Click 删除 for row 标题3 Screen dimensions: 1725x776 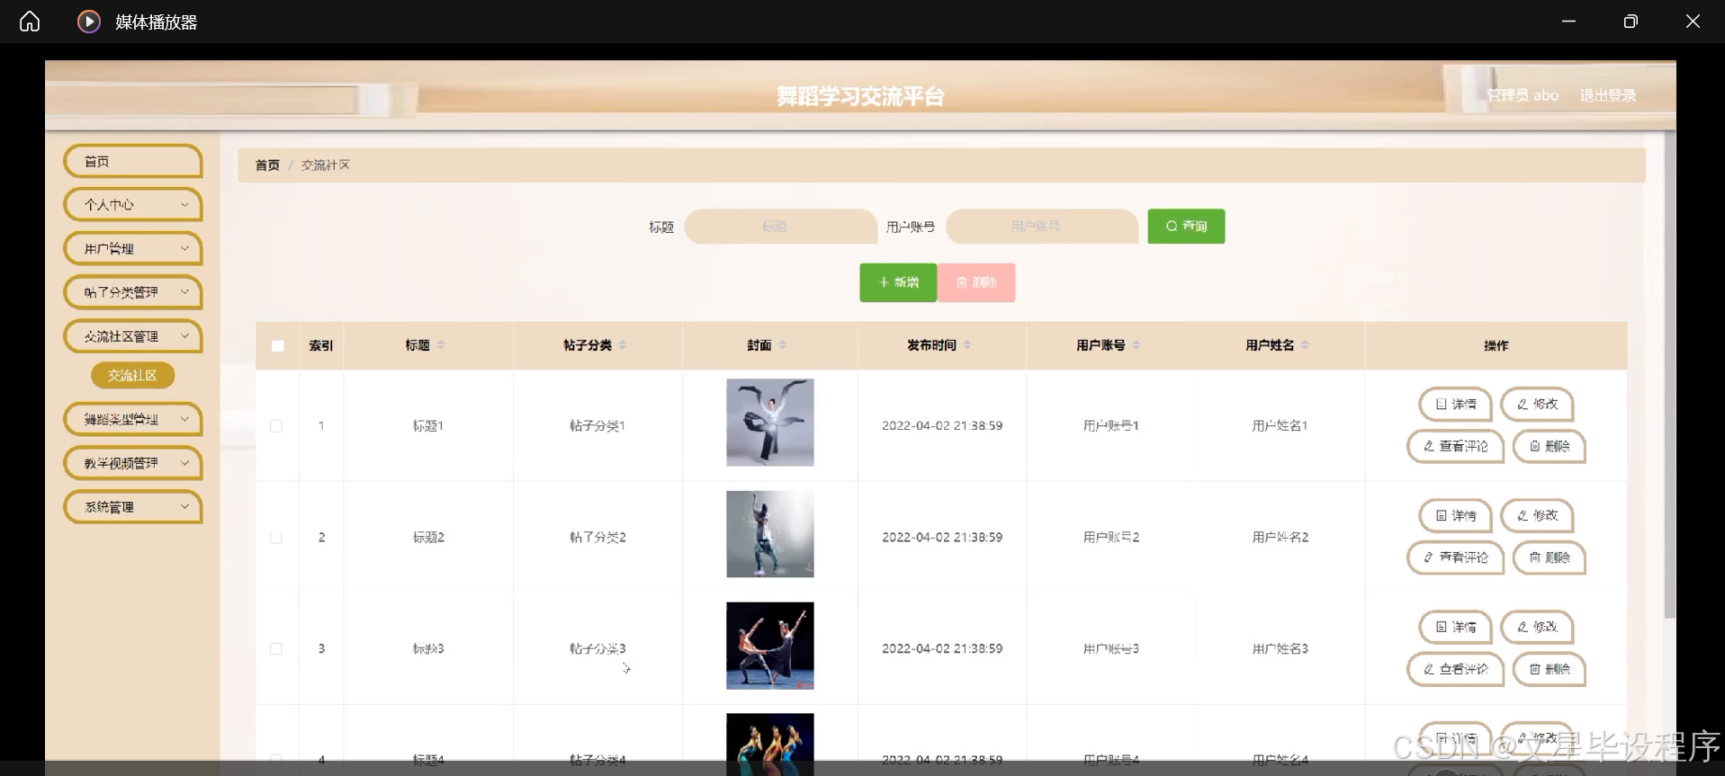pyautogui.click(x=1549, y=669)
